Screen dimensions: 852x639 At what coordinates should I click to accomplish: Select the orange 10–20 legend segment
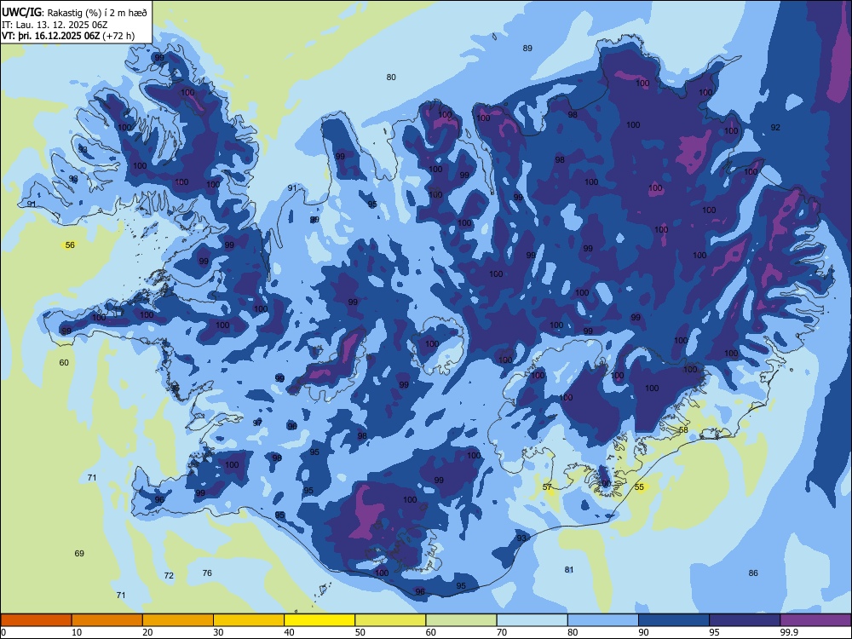[x=107, y=620]
